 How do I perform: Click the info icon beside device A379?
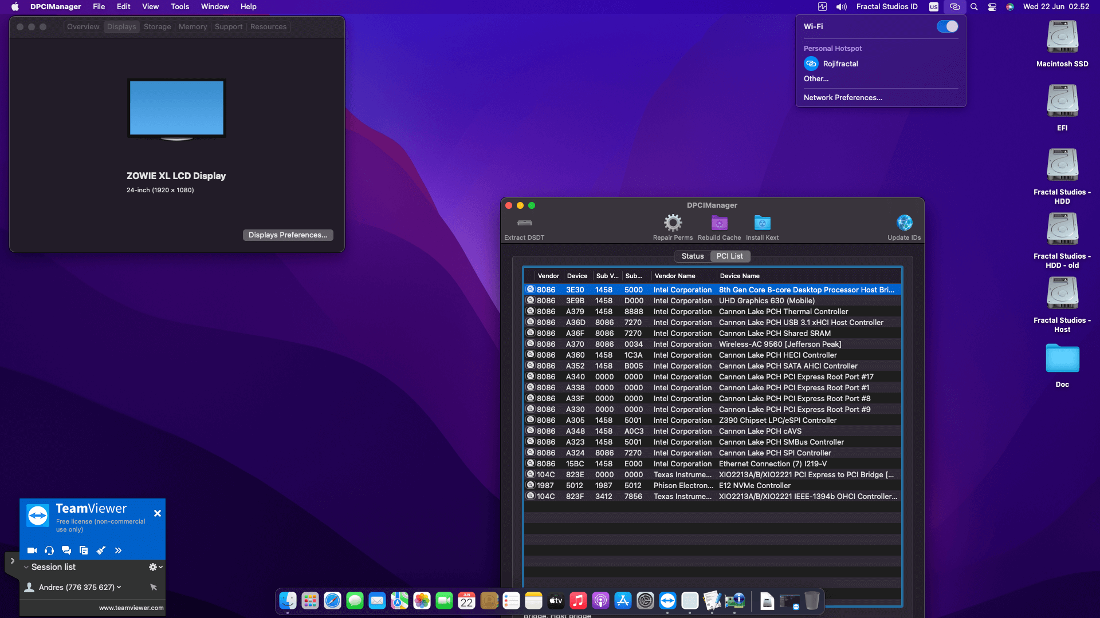point(531,311)
